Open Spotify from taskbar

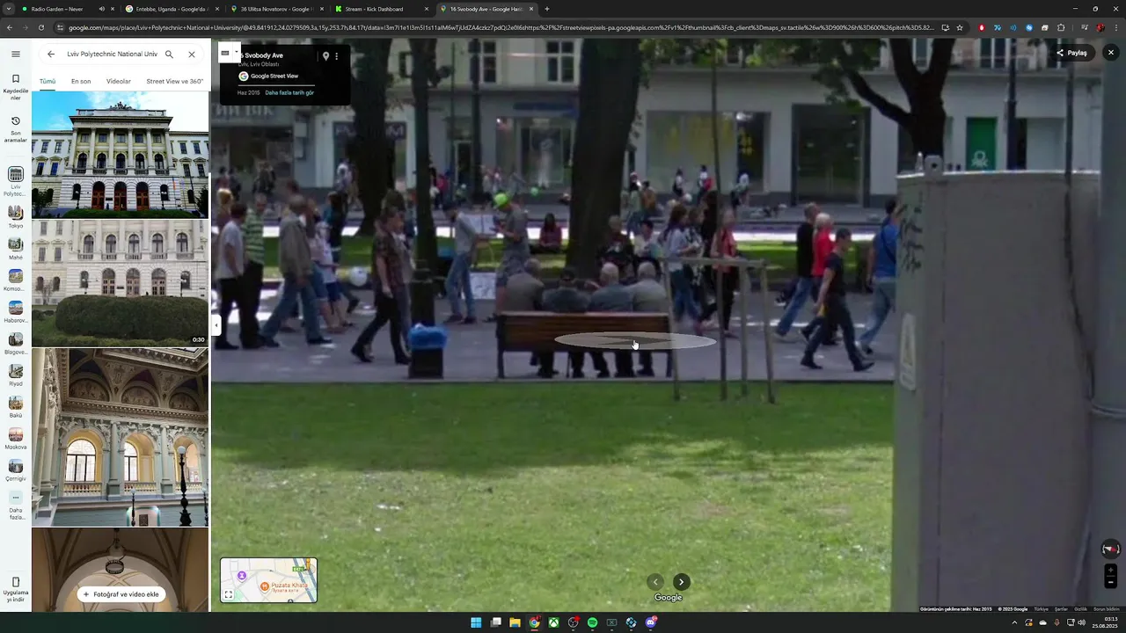(x=592, y=622)
